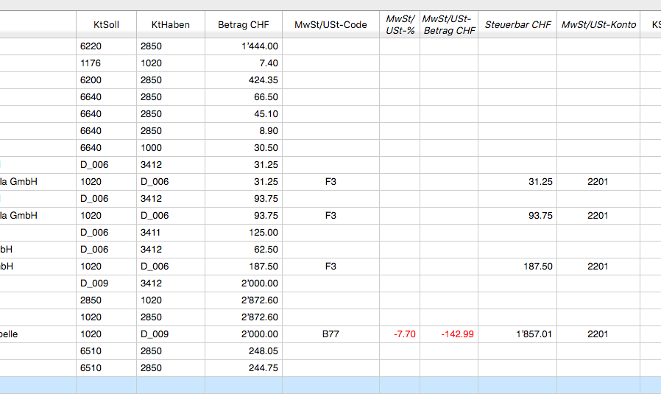
Task: Click the Betrag CHF column header
Action: (x=243, y=24)
